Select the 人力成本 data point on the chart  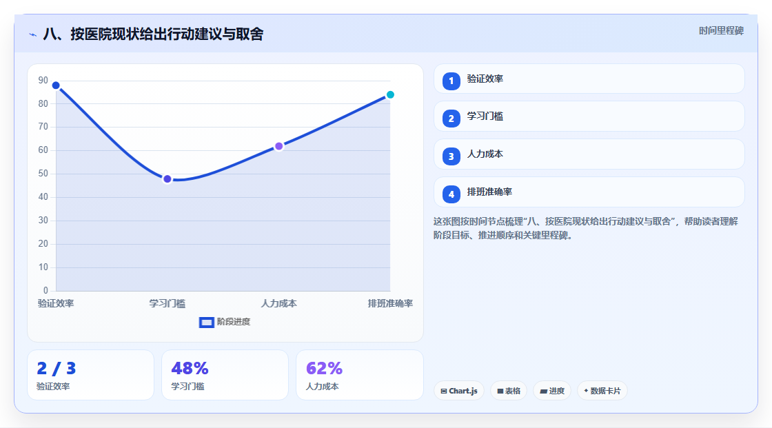pyautogui.click(x=278, y=146)
